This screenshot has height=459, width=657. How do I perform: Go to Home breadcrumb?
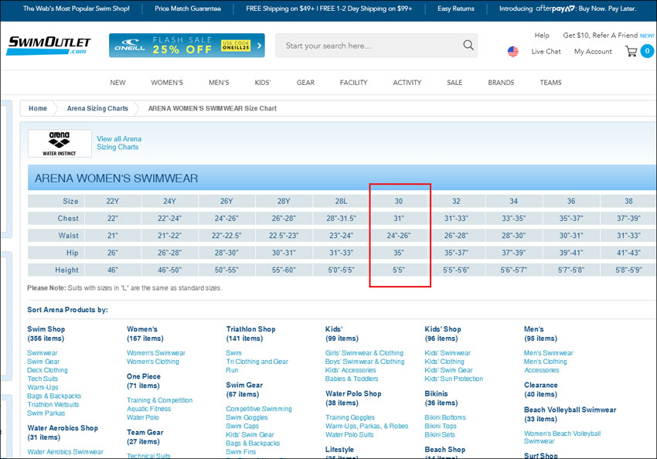(x=38, y=108)
